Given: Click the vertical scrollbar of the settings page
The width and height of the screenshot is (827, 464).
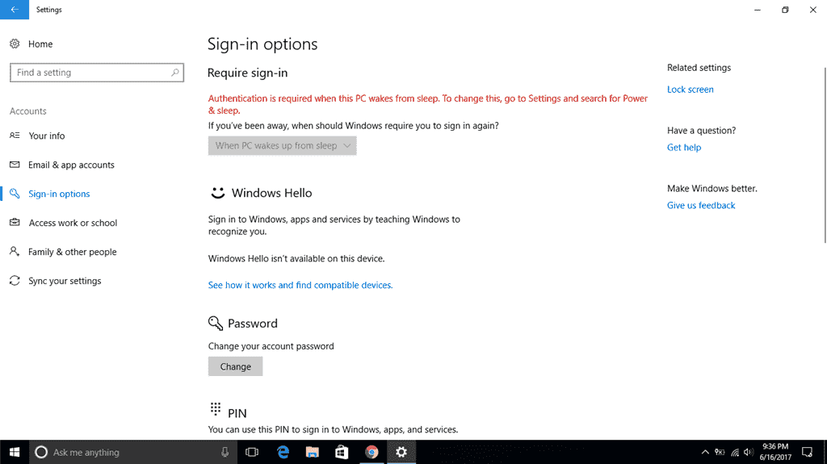Looking at the screenshot, I should coord(825,156).
